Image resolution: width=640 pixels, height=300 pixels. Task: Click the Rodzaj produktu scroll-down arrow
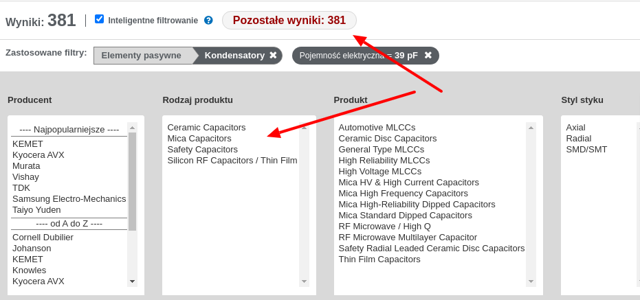(304, 281)
